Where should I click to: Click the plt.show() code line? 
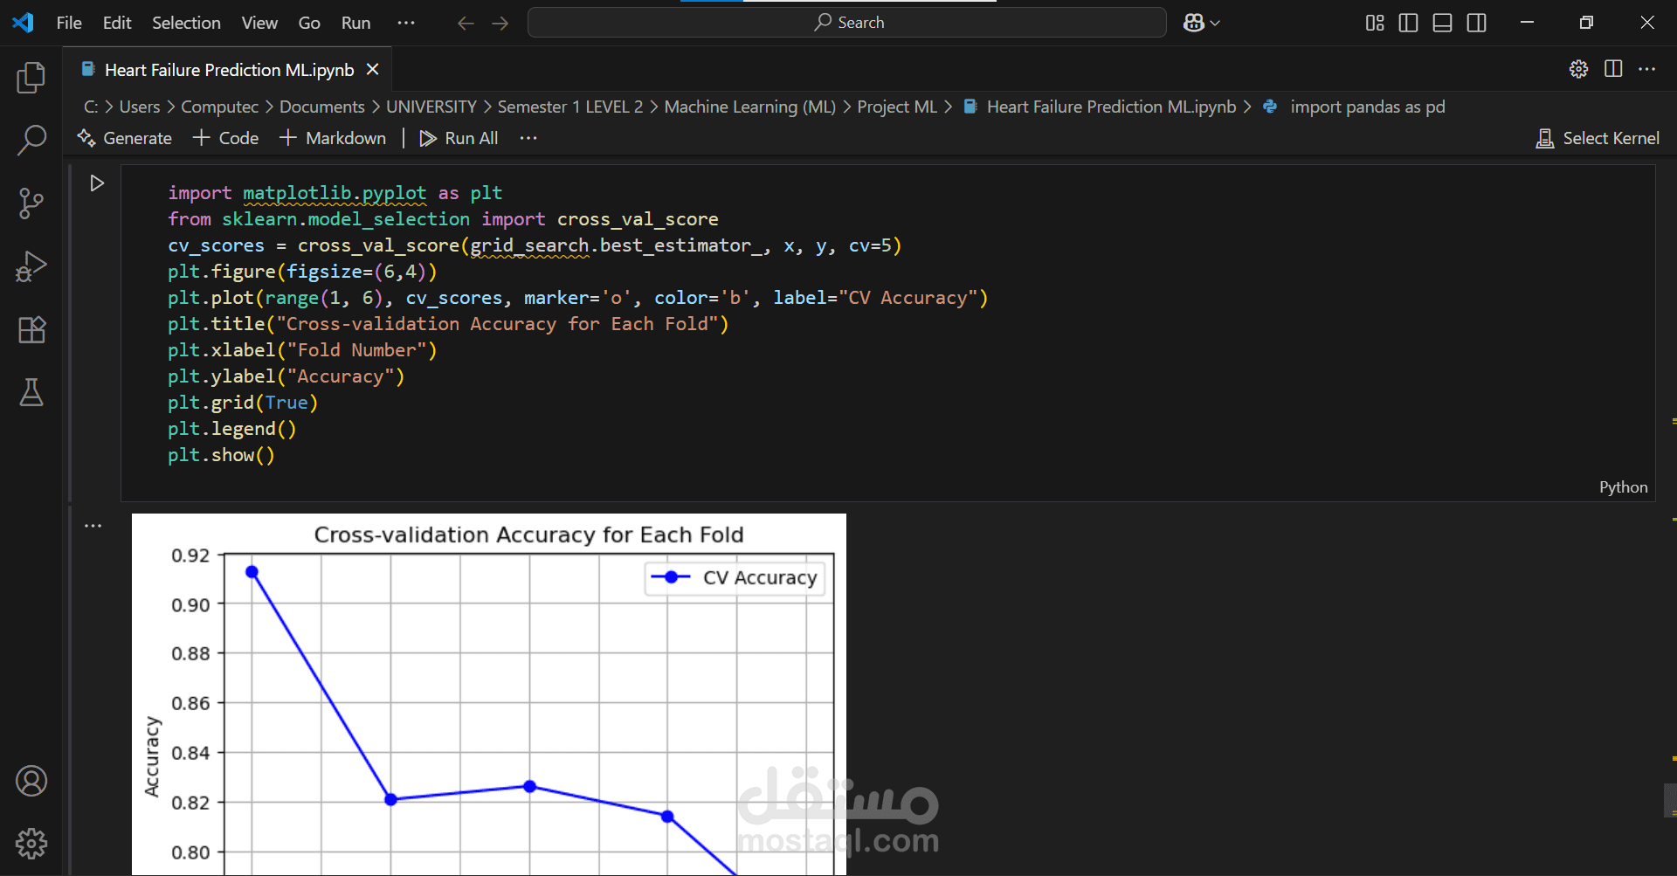coord(221,455)
